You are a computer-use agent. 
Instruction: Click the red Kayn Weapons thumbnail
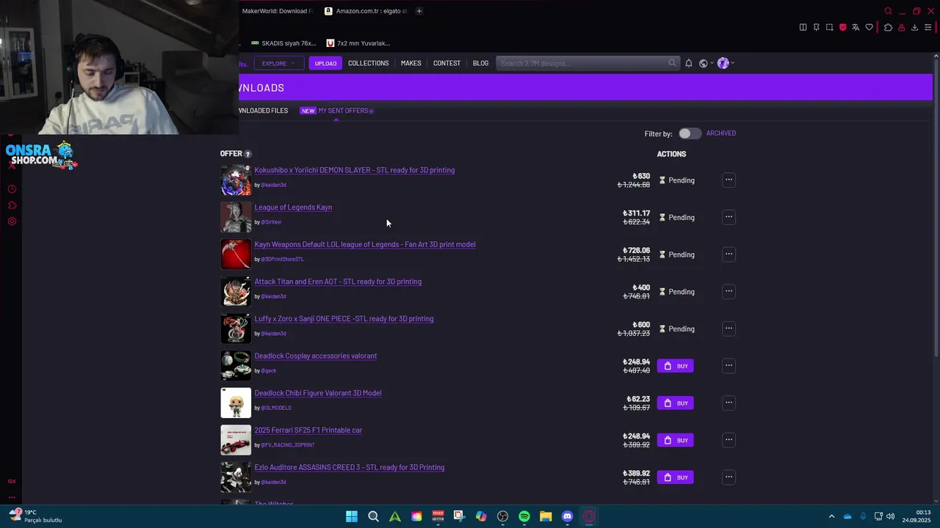pos(236,254)
